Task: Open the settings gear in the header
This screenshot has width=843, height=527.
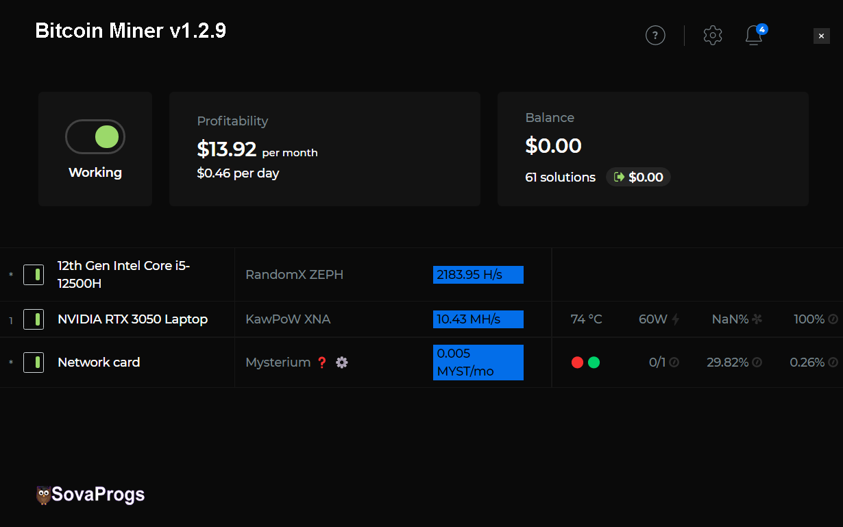Action: point(713,35)
